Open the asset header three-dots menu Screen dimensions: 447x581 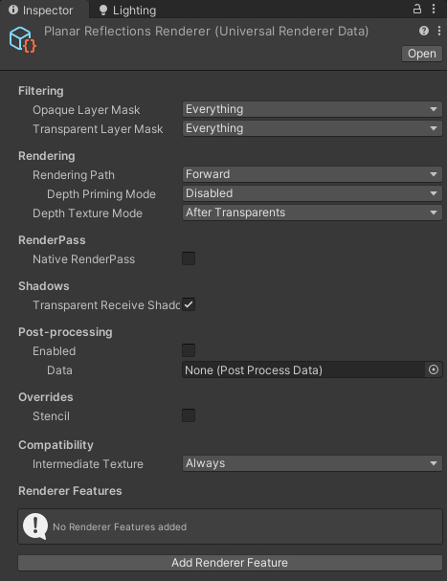point(439,31)
